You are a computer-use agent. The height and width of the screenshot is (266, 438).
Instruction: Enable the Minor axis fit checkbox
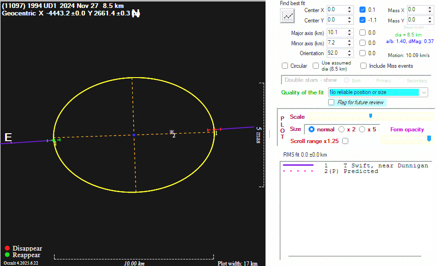pyautogui.click(x=363, y=43)
